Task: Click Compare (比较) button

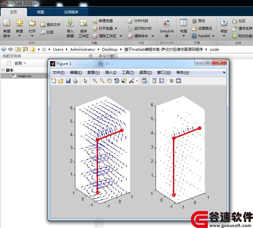Action: [x=47, y=32]
